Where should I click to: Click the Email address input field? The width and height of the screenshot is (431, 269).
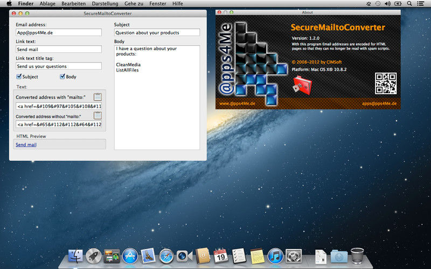tap(59, 32)
